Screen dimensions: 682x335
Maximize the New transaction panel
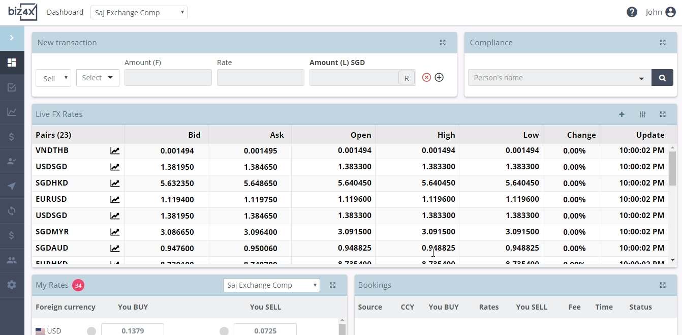[x=443, y=43]
